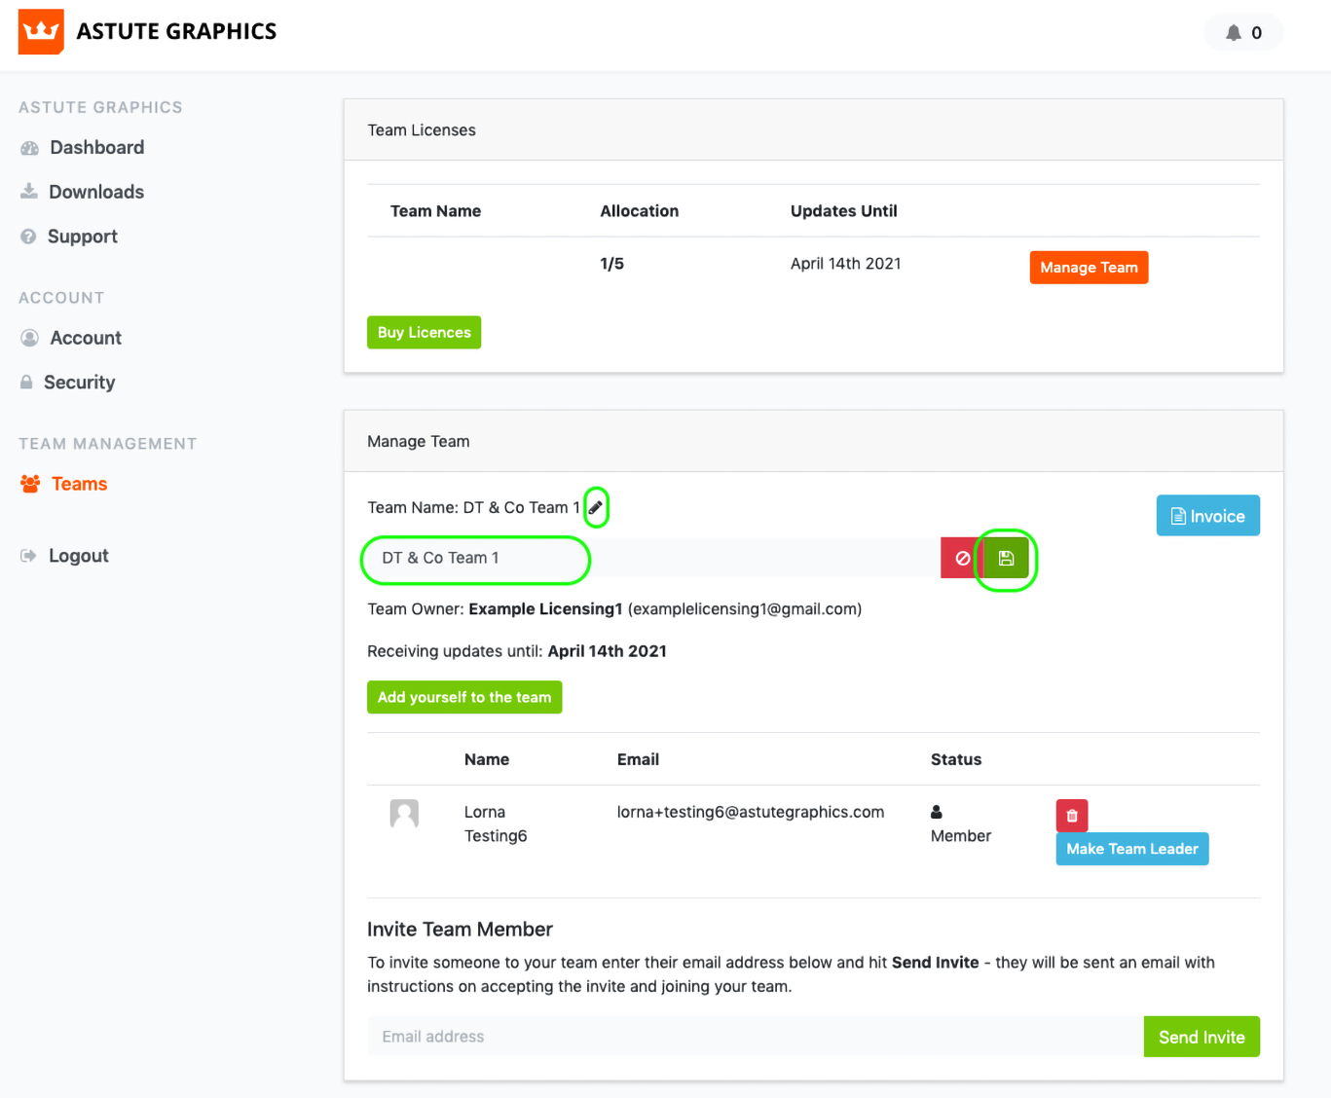Log out using the sidebar link
This screenshot has width=1331, height=1098.
click(78, 556)
